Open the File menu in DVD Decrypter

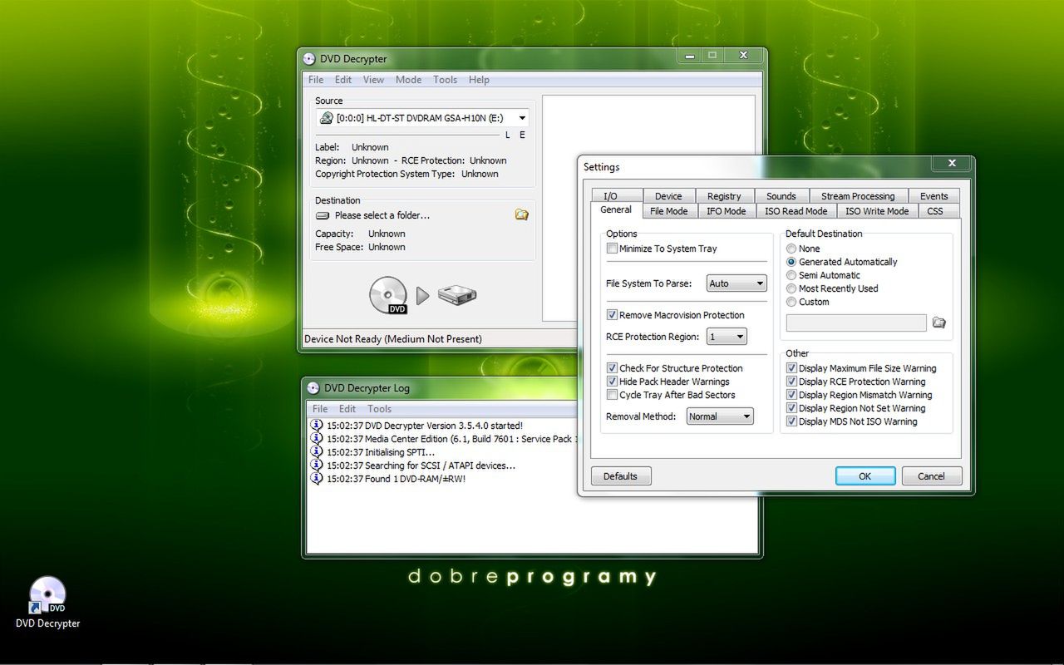point(316,80)
